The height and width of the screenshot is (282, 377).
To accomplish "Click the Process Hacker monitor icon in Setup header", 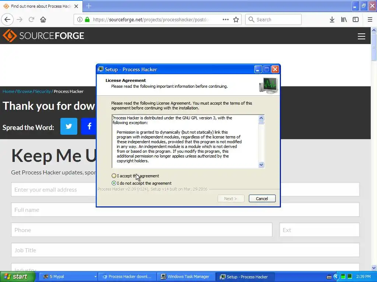I will 268,85.
